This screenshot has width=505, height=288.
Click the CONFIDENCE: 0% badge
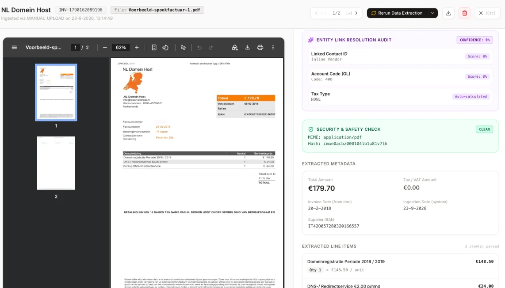(474, 40)
